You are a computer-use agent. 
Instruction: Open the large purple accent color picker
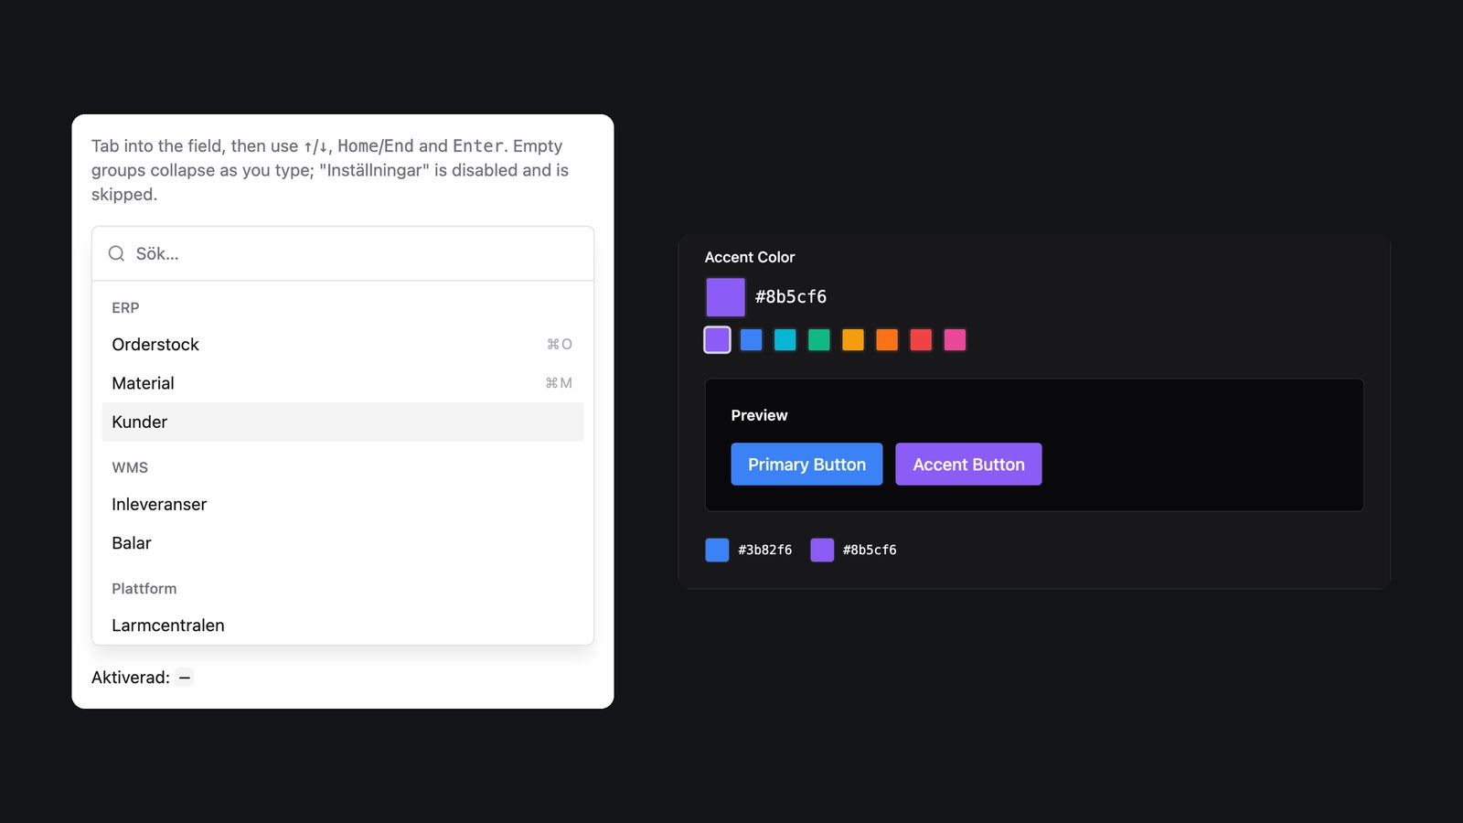tap(725, 297)
